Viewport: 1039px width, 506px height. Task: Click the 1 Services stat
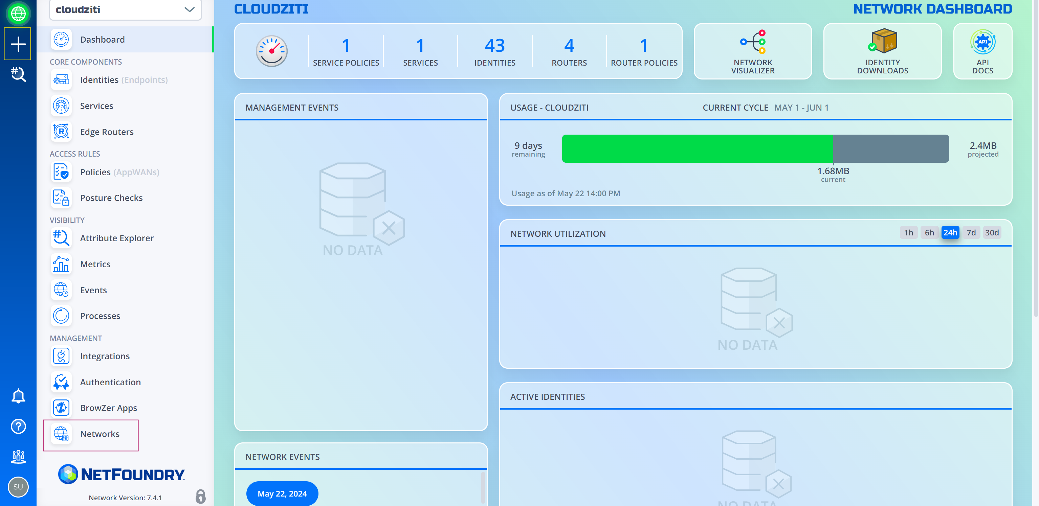[420, 52]
